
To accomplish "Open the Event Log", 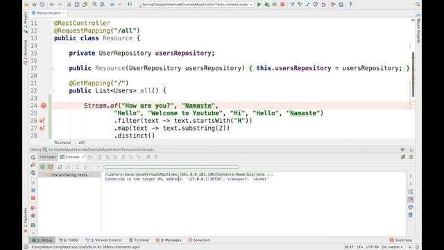I will [x=401, y=240].
